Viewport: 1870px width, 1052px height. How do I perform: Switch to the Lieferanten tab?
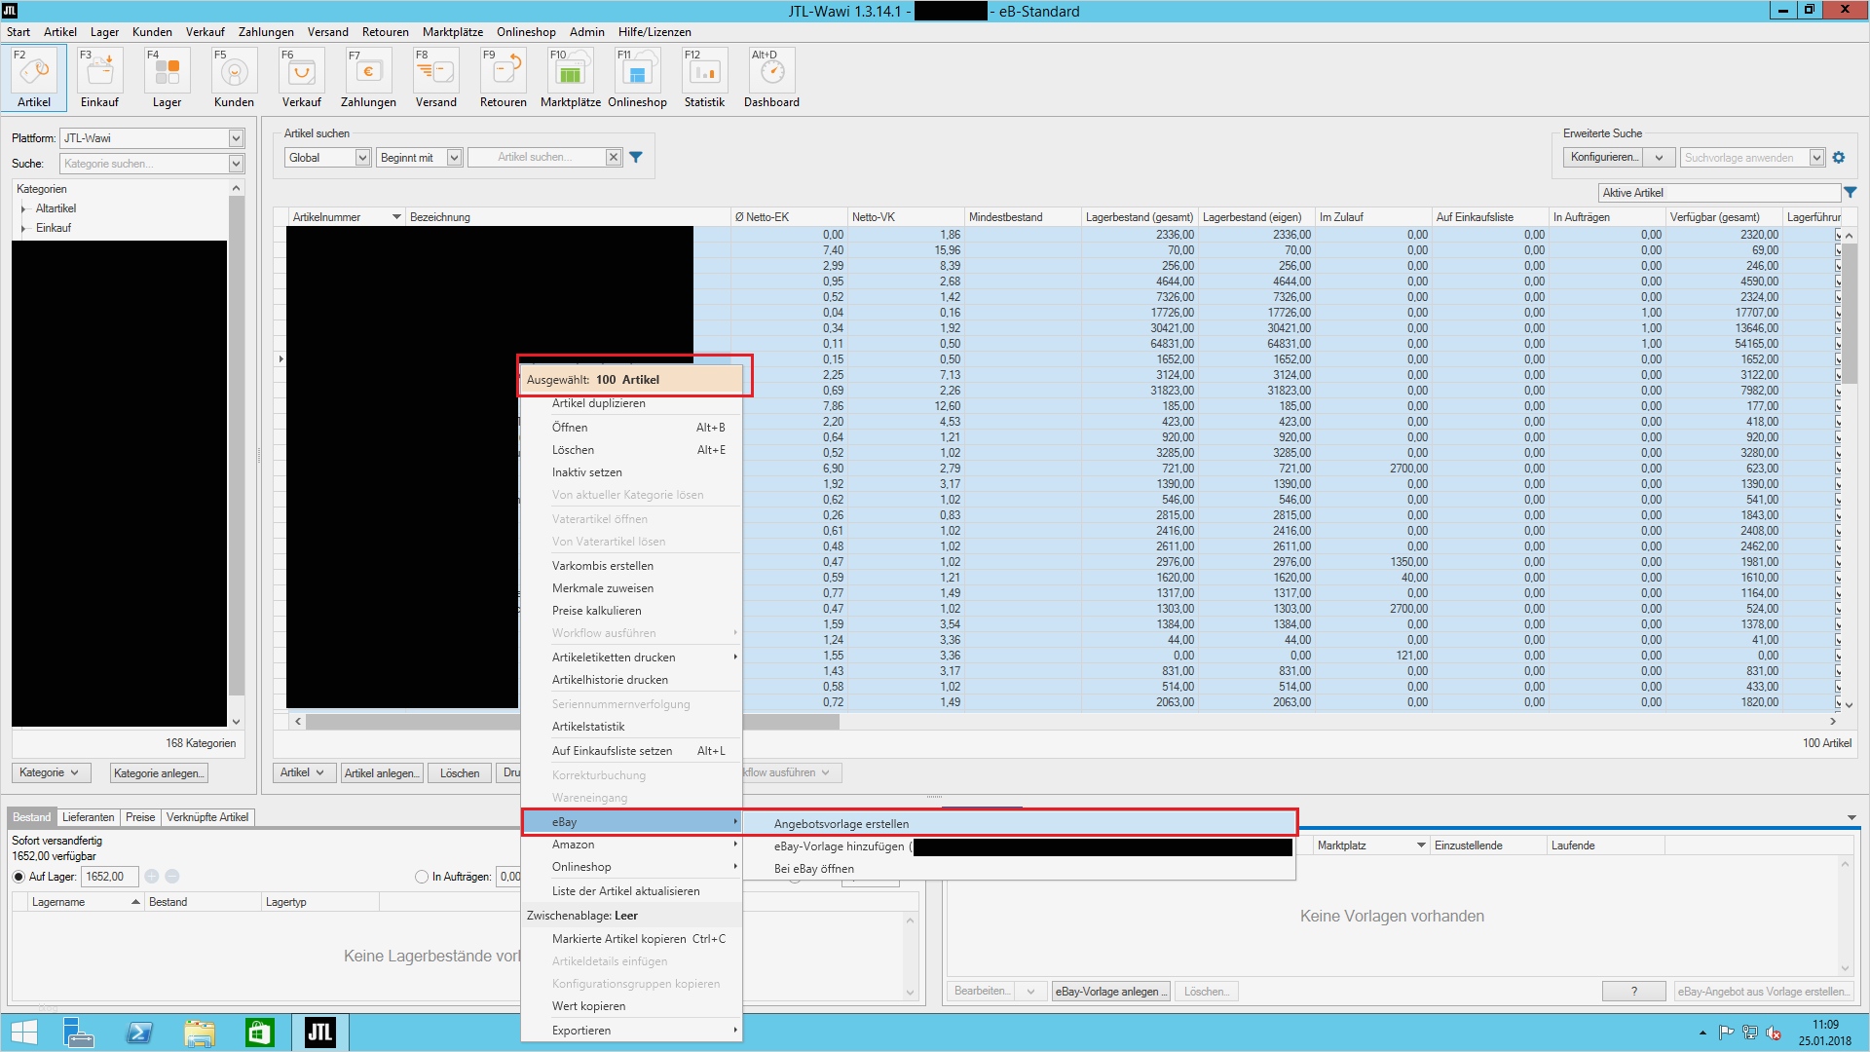88,817
